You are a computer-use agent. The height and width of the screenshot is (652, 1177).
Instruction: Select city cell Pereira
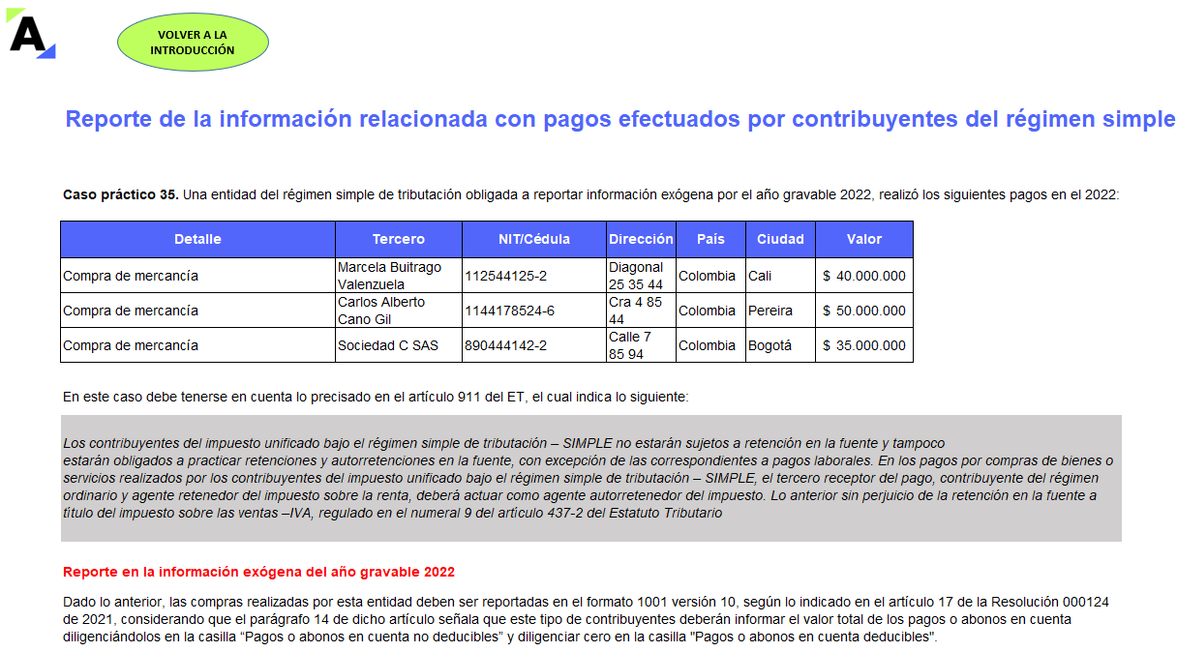point(780,311)
